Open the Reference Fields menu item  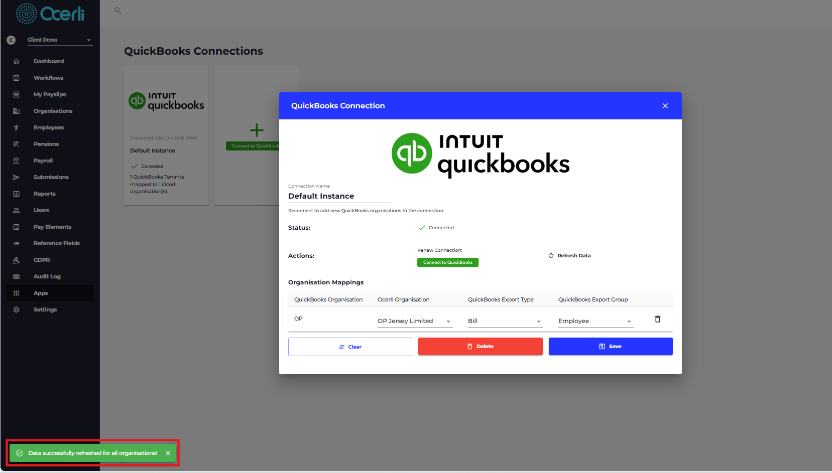pos(50,243)
